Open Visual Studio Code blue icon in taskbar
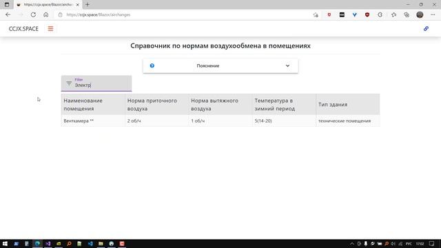This screenshot has height=248, width=441. pos(90,244)
